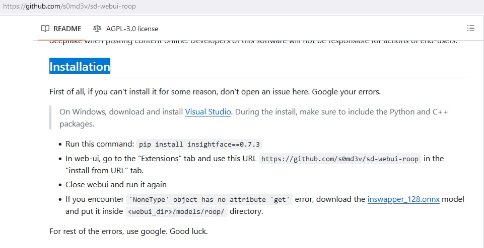The height and width of the screenshot is (248, 484).
Task: Click the pip install insightface==0.7.3 code snippet
Action: click(x=199, y=144)
